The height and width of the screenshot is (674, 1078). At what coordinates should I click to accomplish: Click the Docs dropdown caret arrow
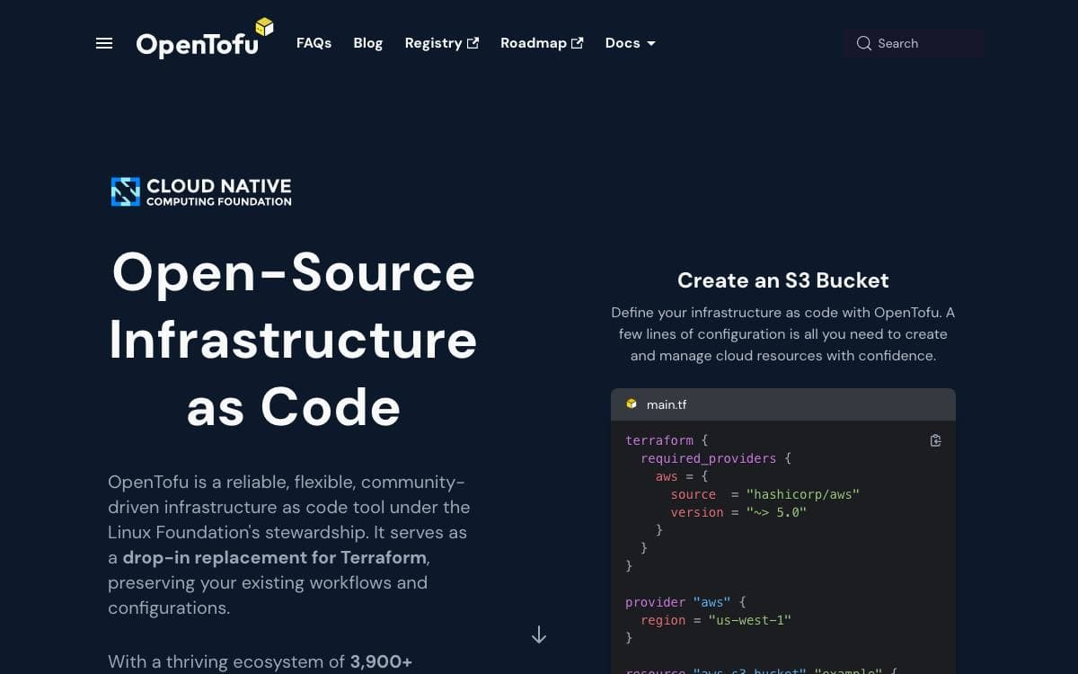[x=651, y=43]
